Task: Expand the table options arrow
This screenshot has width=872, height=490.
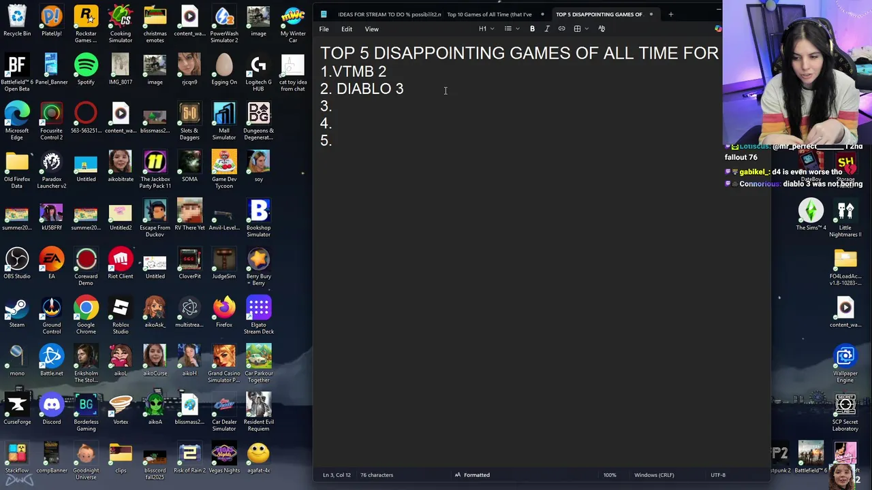Action: tap(587, 29)
